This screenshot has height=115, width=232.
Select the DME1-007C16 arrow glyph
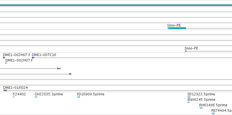(x=33, y=58)
